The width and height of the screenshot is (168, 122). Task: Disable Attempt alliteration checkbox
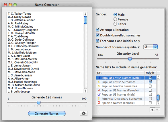click(97, 29)
